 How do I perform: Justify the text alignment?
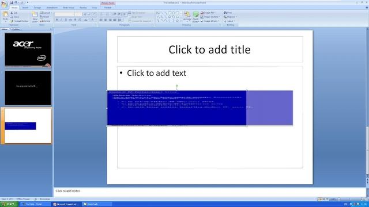point(115,20)
